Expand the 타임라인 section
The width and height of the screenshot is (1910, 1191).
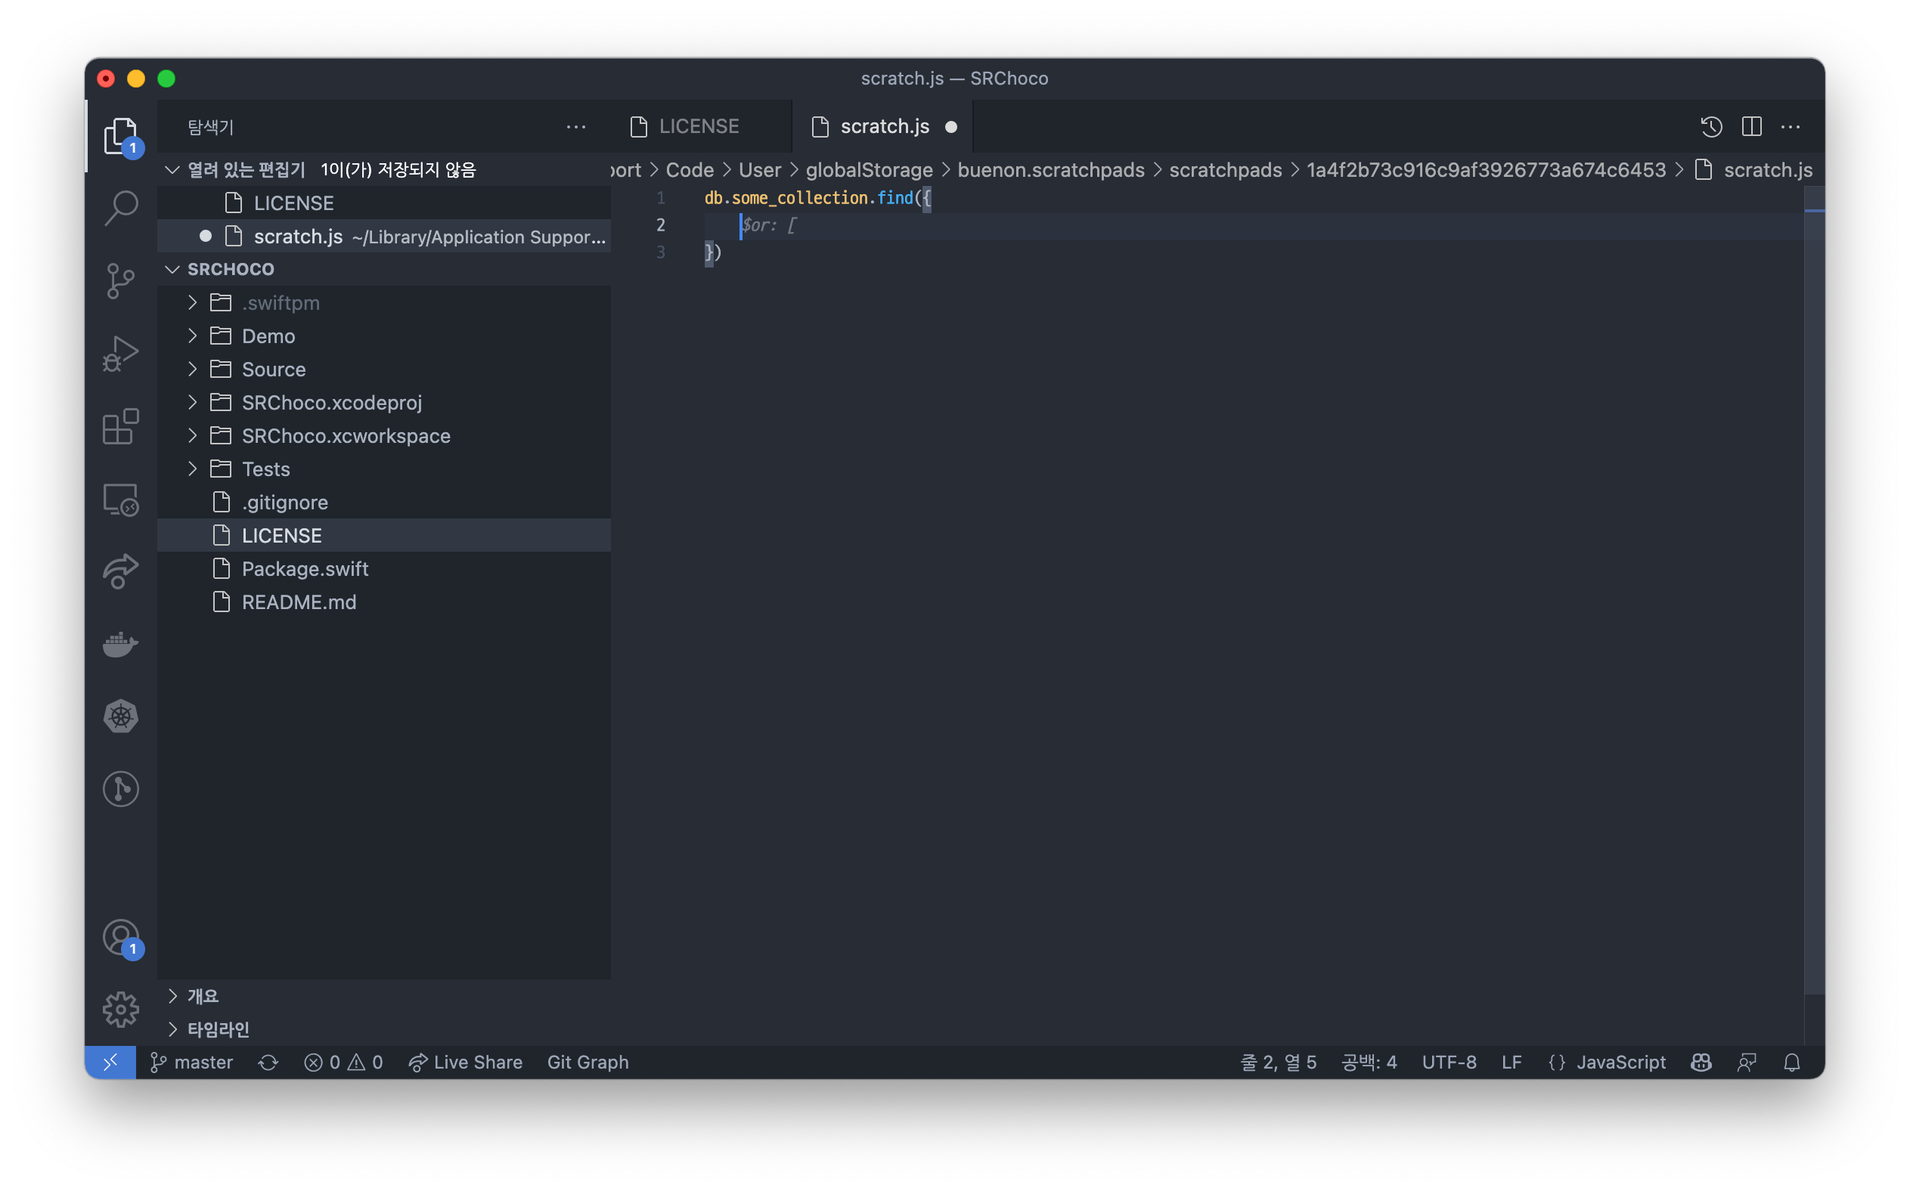[x=218, y=1029]
